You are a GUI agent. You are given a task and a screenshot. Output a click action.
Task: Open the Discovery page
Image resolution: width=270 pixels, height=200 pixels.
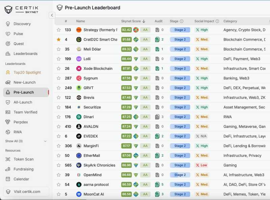click(22, 24)
